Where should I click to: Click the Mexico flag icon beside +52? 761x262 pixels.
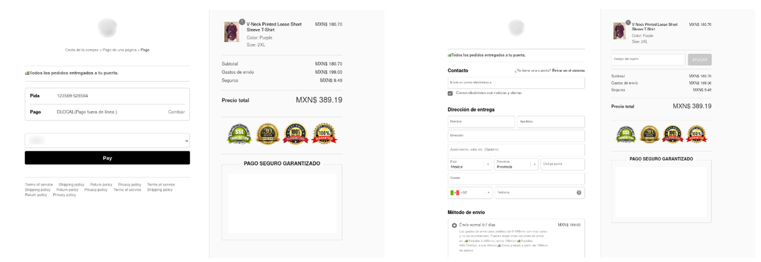[454, 193]
